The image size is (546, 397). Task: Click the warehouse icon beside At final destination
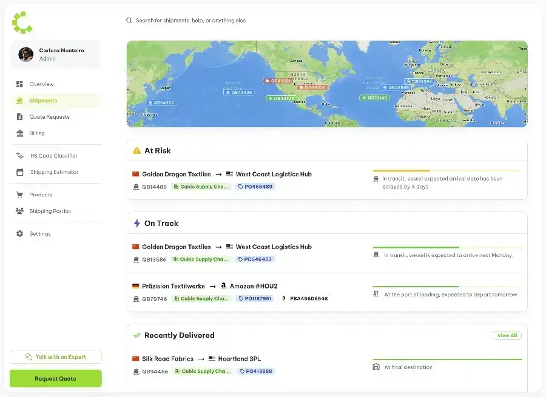376,367
